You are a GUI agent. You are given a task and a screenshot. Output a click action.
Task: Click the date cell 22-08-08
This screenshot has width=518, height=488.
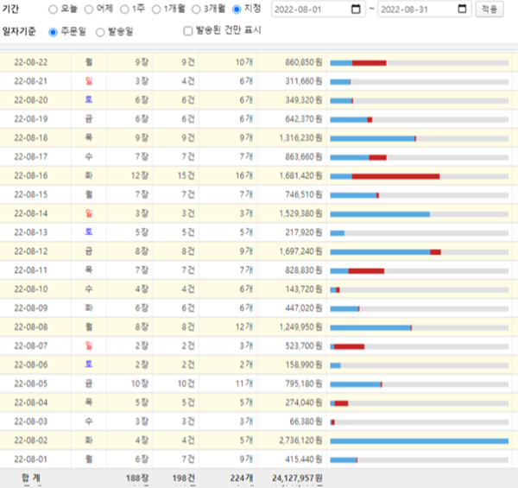coord(31,326)
